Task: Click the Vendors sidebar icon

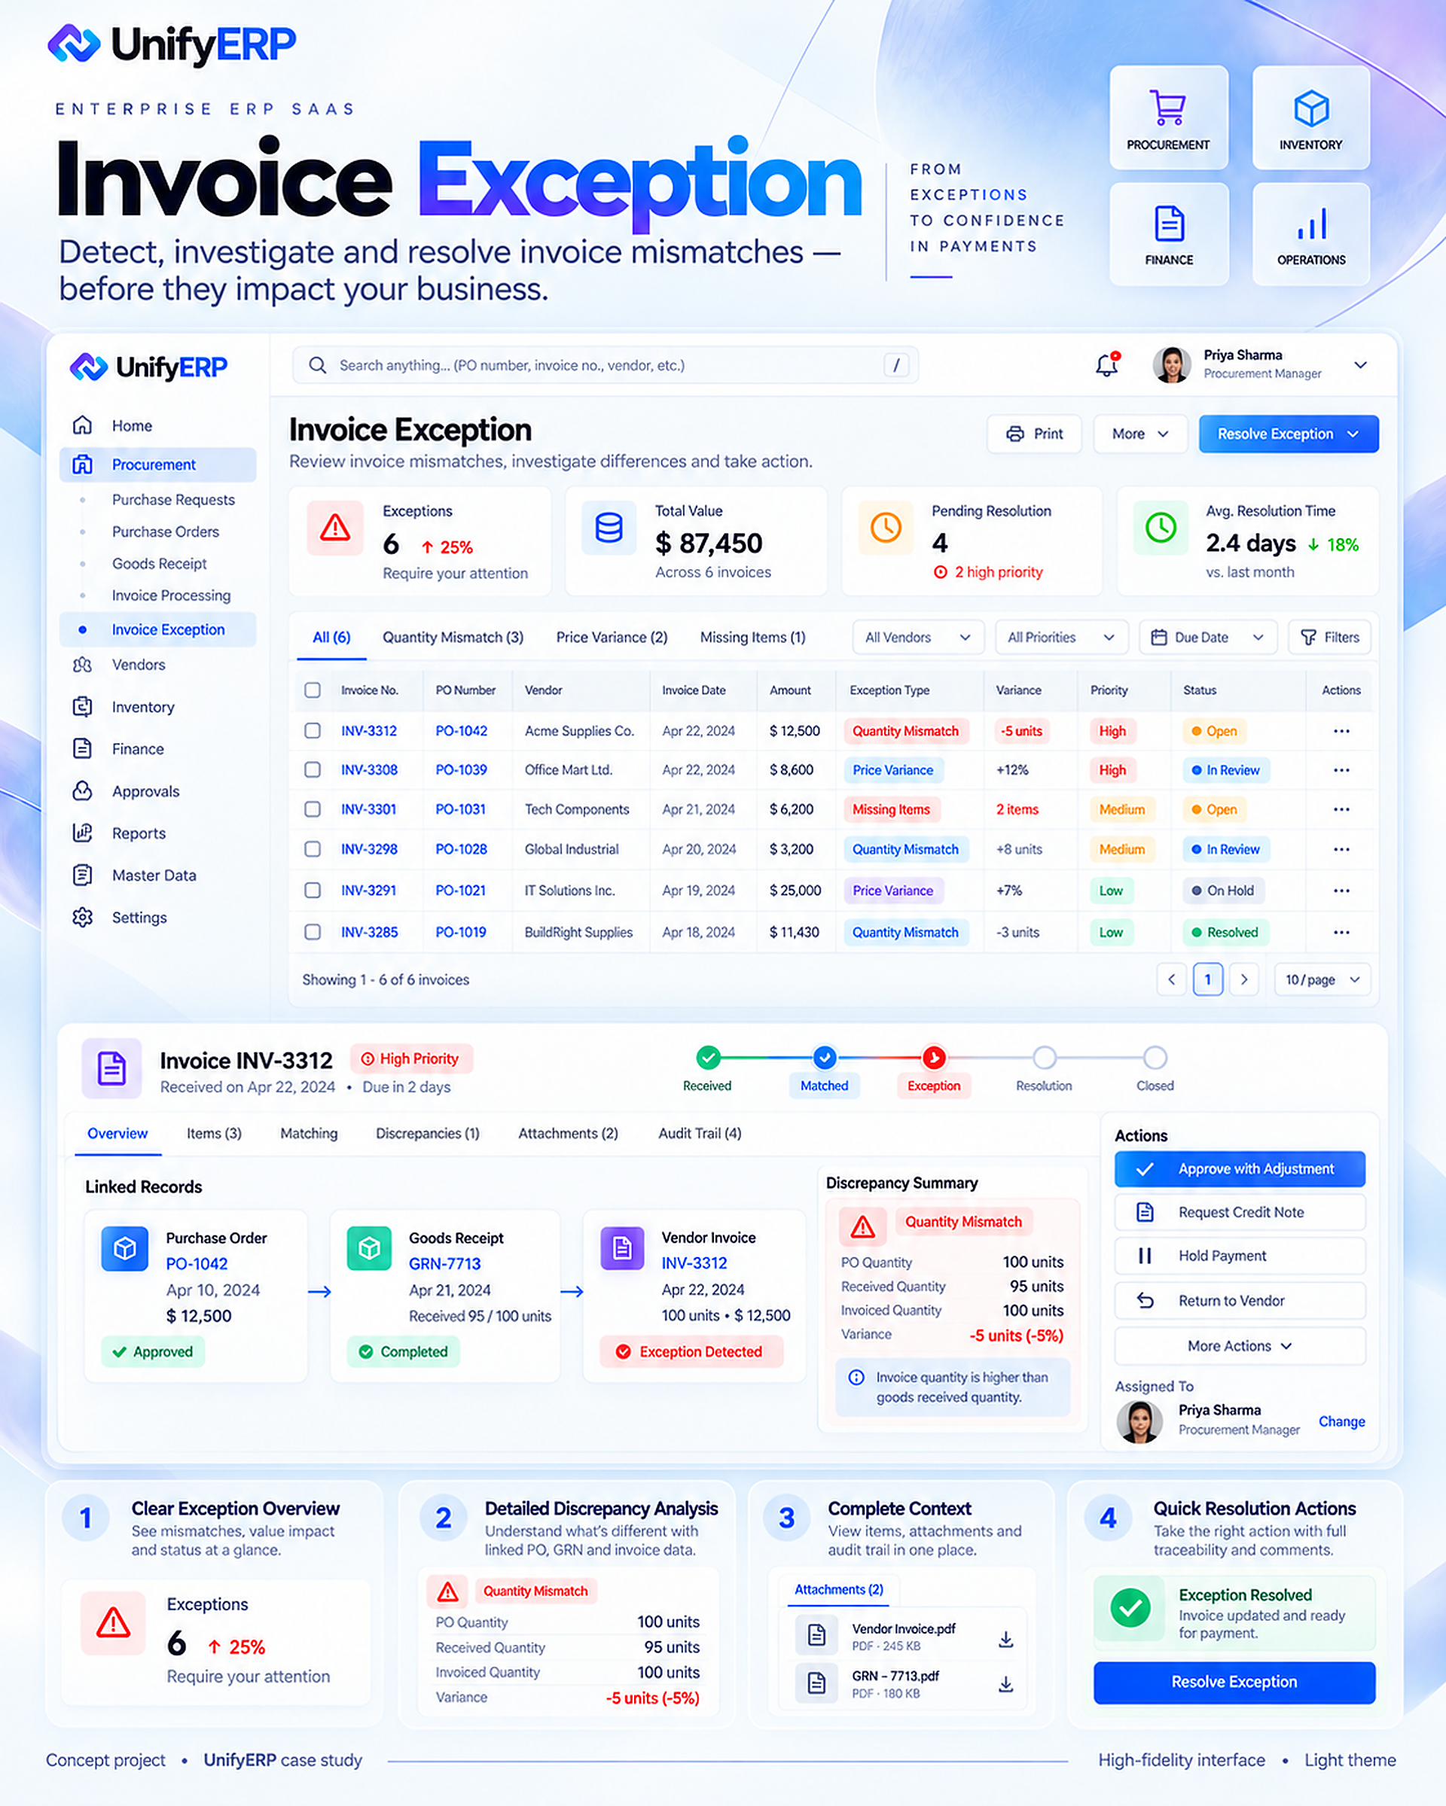Action: click(82, 664)
